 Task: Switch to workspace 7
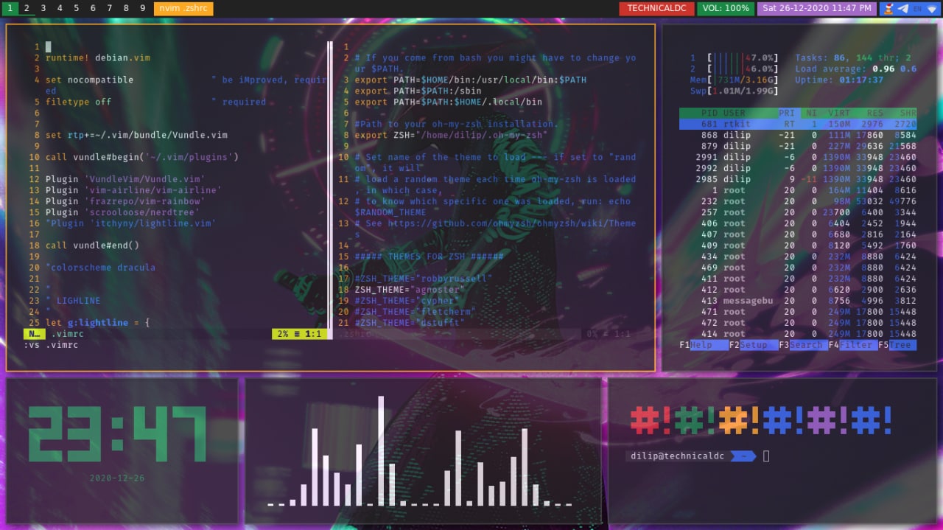[x=110, y=9]
